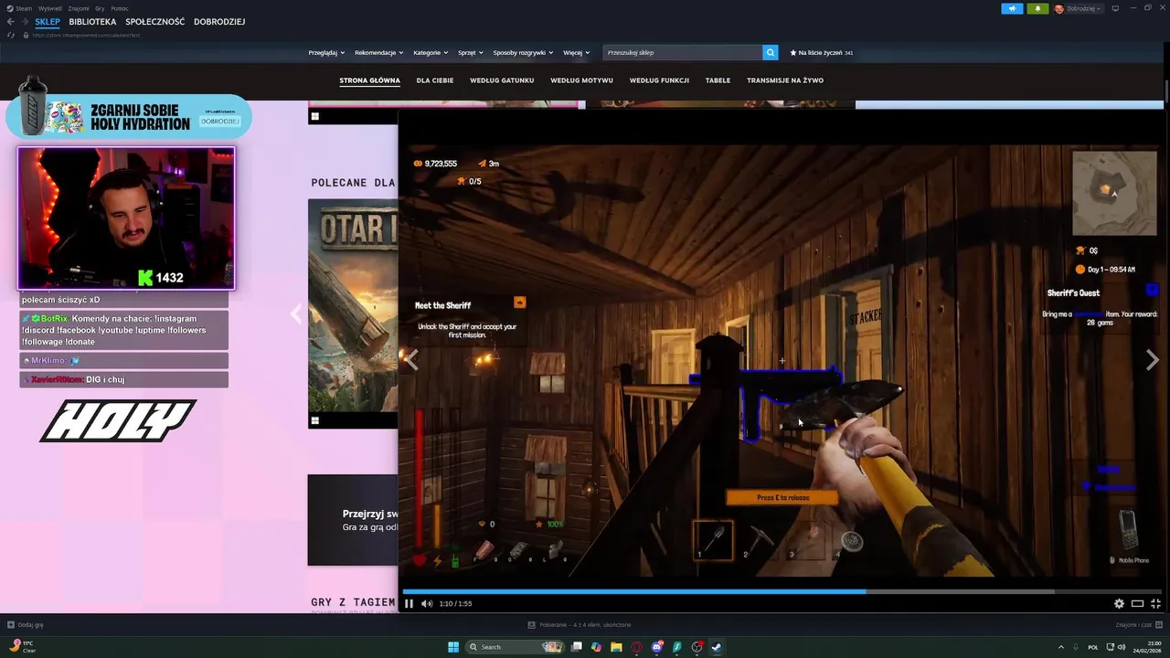The width and height of the screenshot is (1170, 658).
Task: Seek the trailer using the progress bar
Action: (782, 591)
